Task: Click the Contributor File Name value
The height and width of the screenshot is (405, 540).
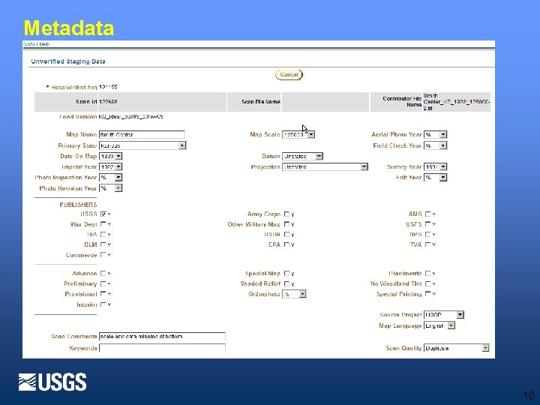Action: click(x=456, y=102)
